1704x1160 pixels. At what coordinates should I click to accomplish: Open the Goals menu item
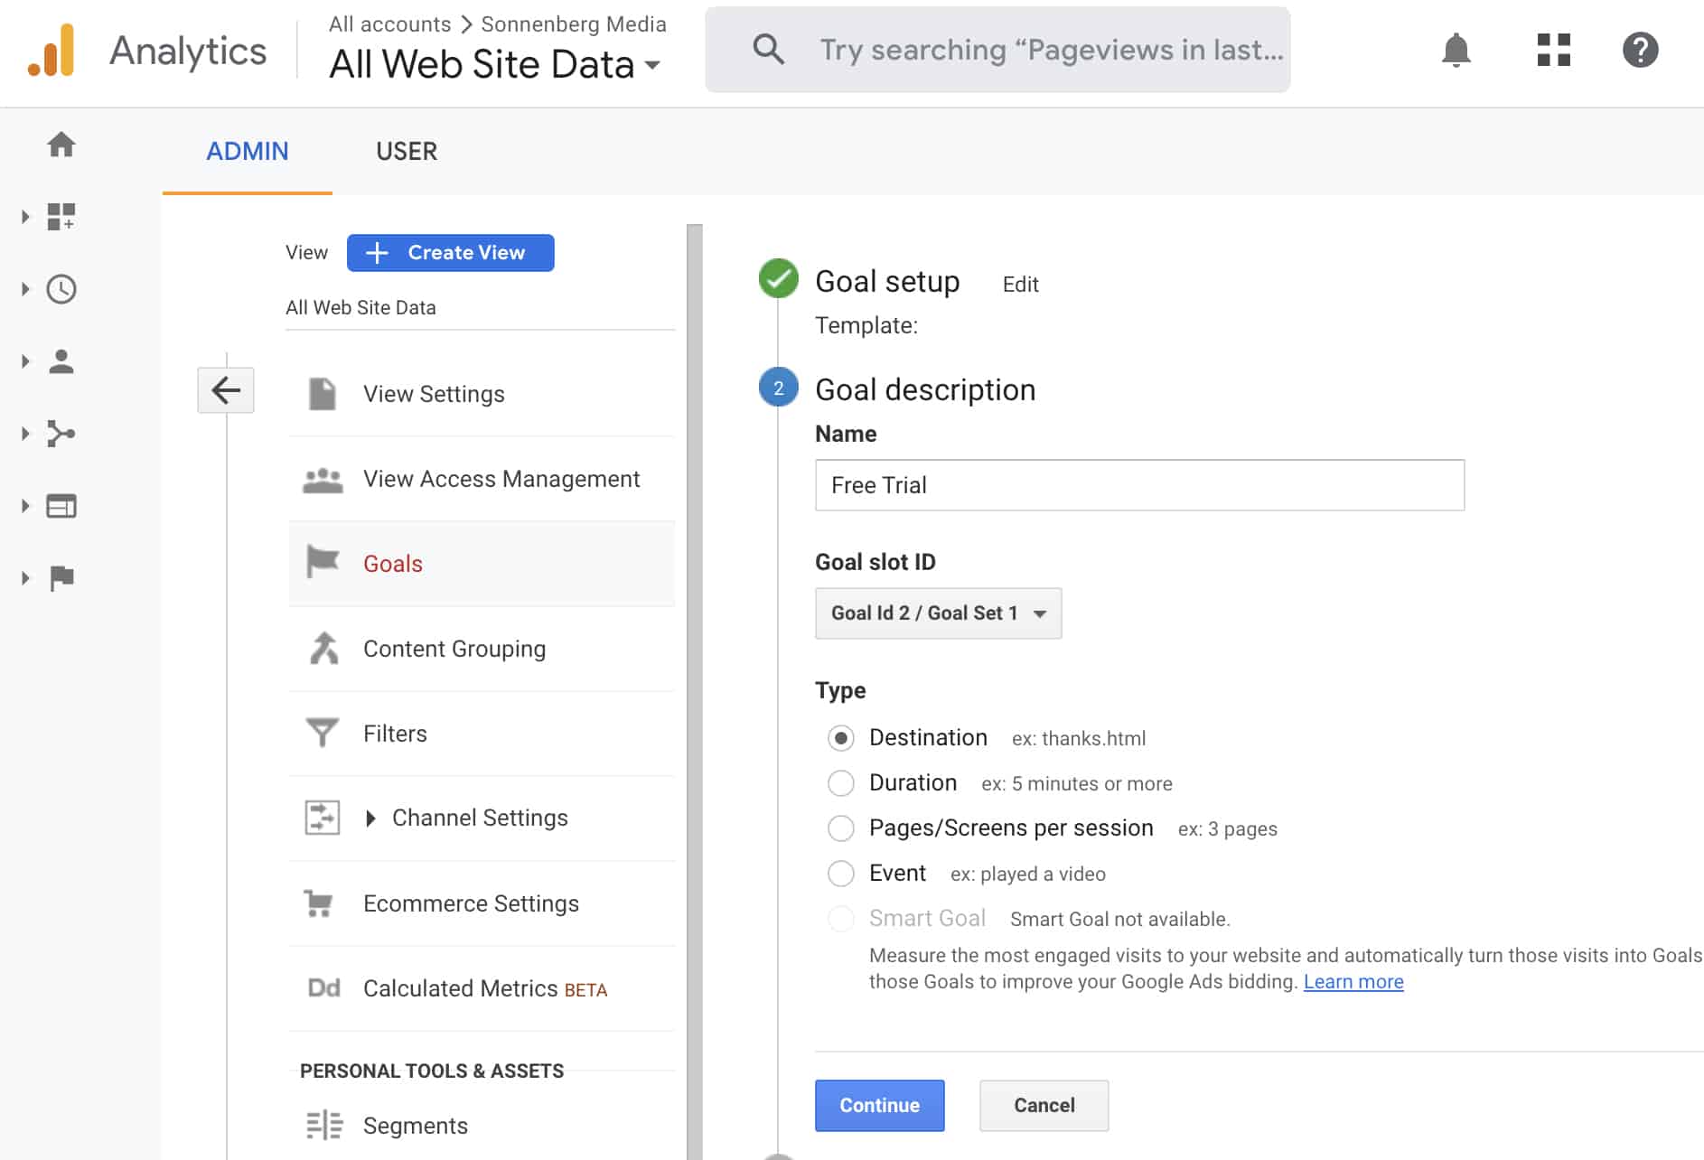(392, 563)
